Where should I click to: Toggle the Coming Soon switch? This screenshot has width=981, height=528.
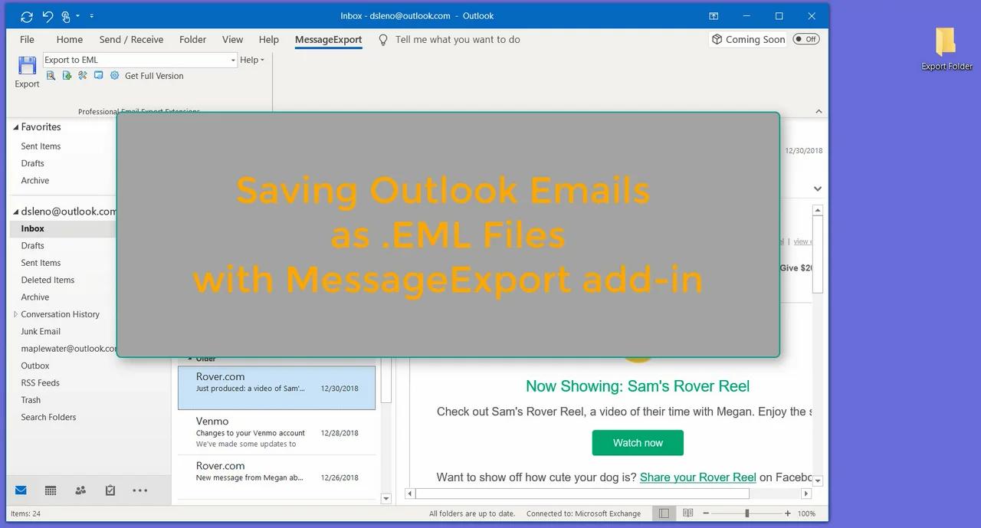point(805,39)
